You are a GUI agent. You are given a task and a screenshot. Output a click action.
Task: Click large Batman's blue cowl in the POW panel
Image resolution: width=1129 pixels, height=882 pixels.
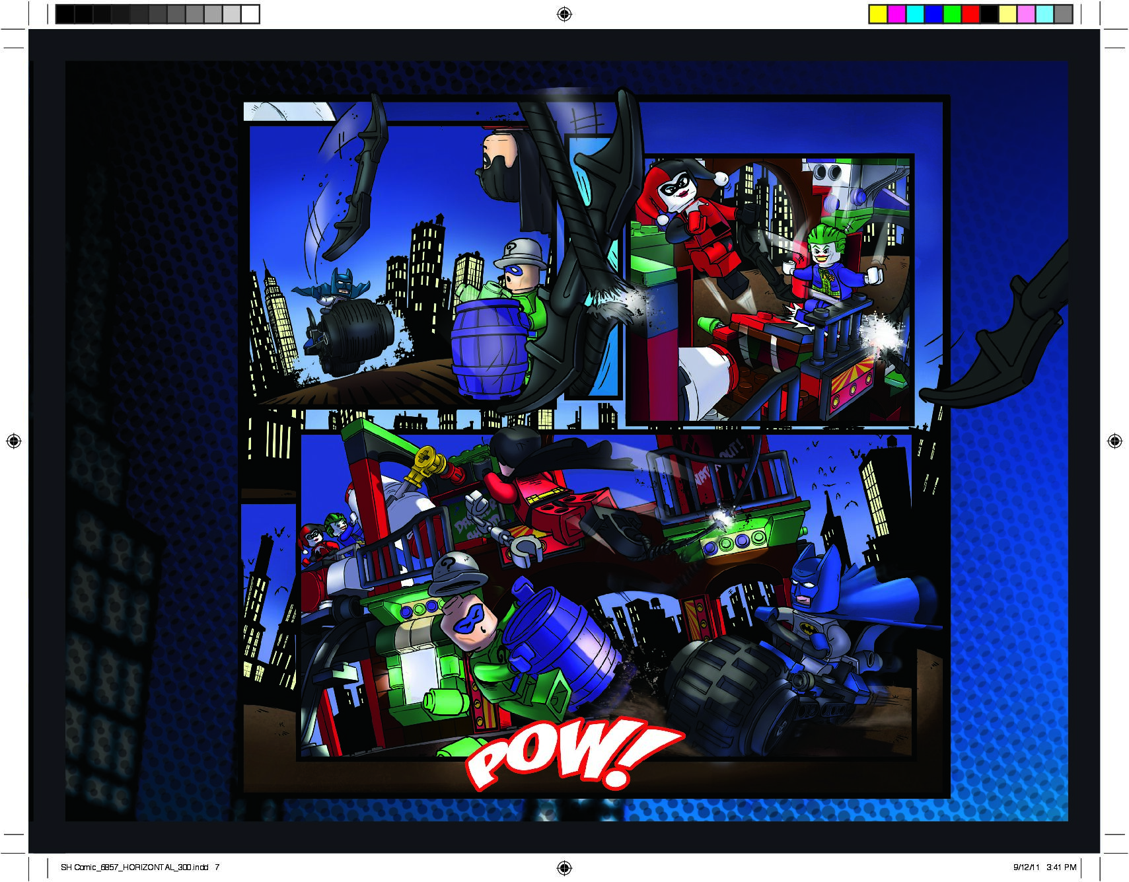(814, 581)
